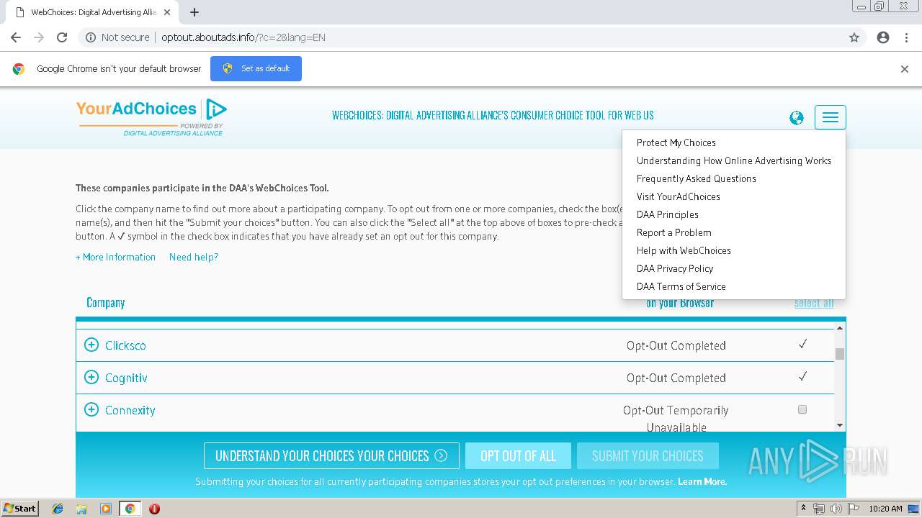This screenshot has width=922, height=518.
Task: Open the Chrome profile avatar icon
Action: [883, 37]
